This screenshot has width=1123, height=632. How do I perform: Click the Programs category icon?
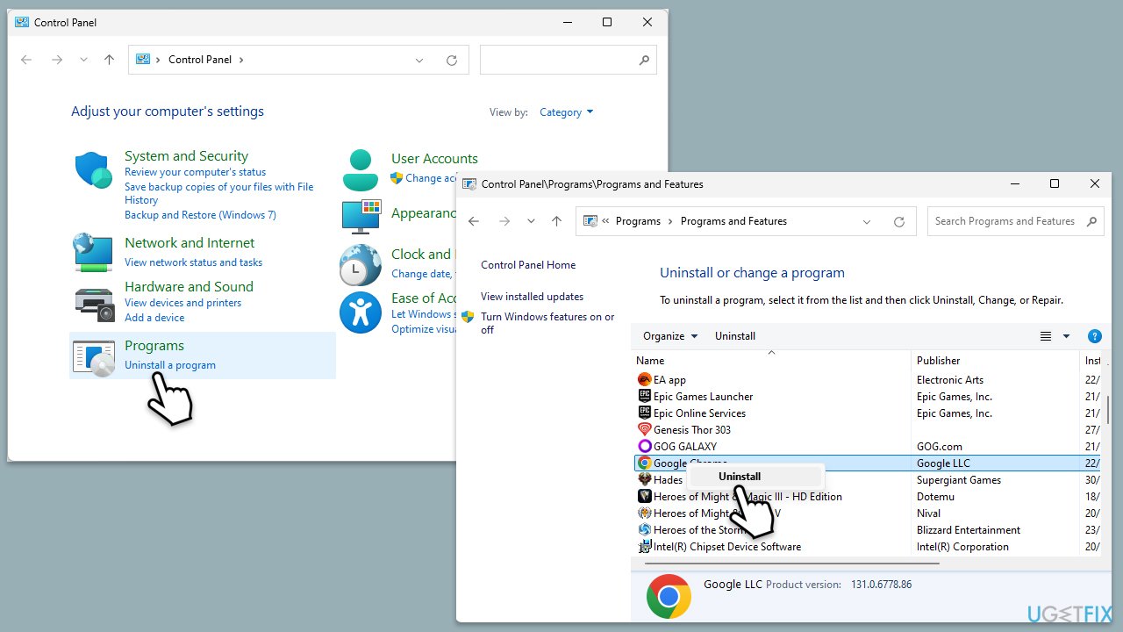(94, 358)
